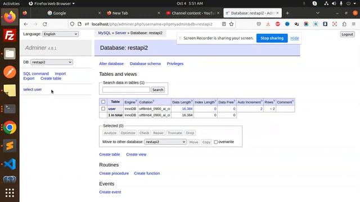Open the user table link

[112, 109]
